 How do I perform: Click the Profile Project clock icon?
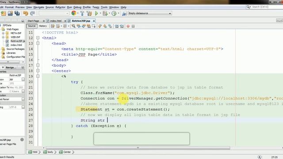114,13
